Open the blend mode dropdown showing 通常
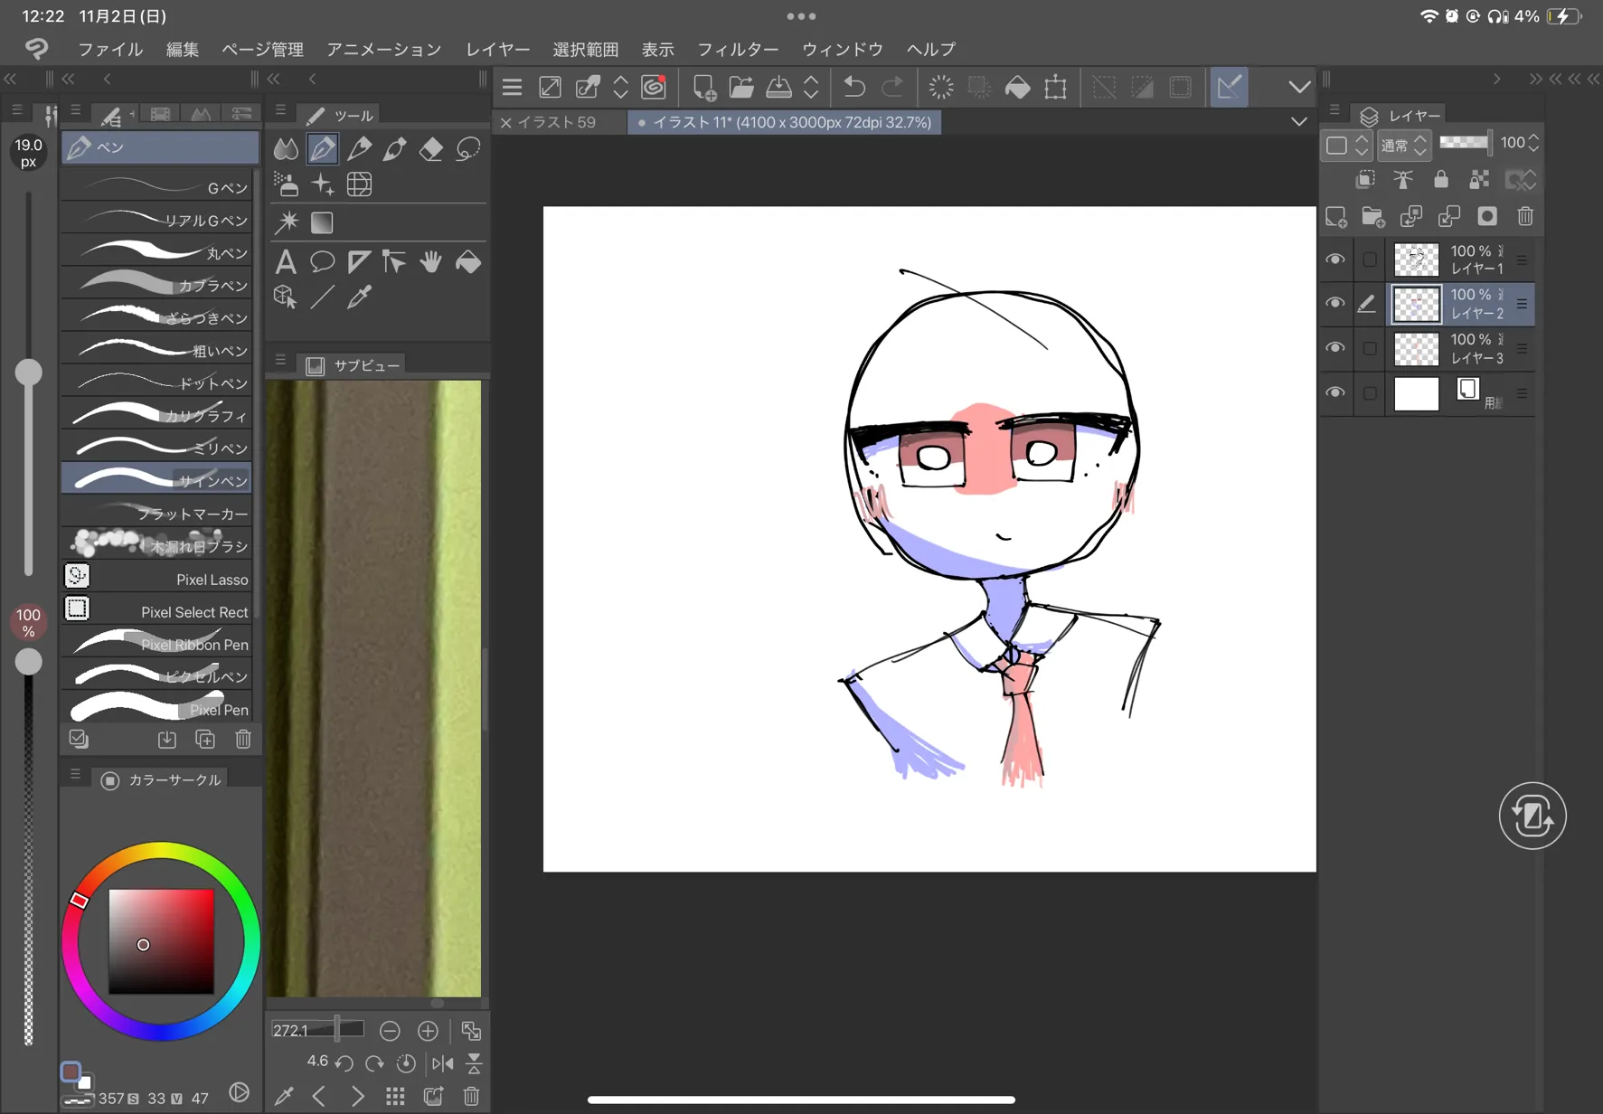 coord(1403,145)
